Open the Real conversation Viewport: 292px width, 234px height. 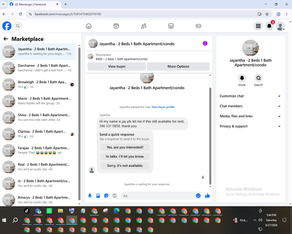point(38,167)
